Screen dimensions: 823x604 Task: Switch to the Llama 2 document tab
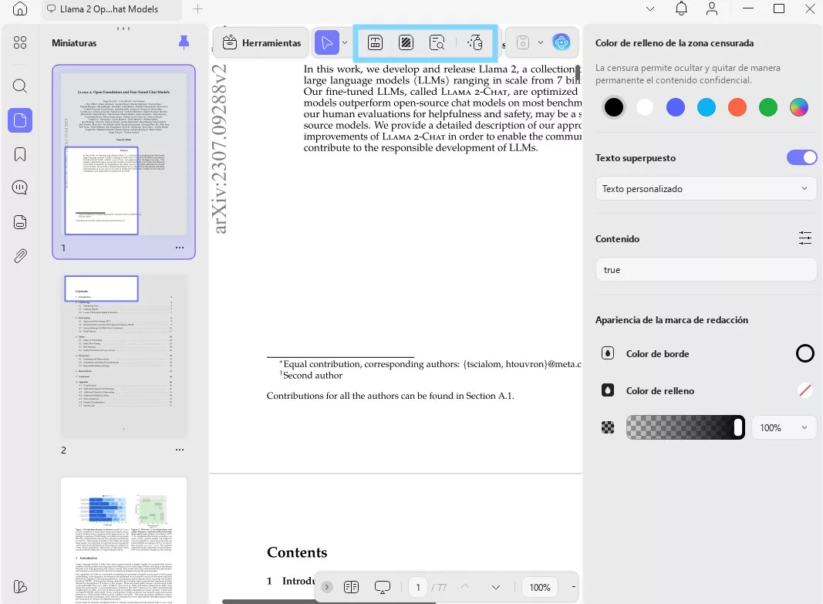111,9
